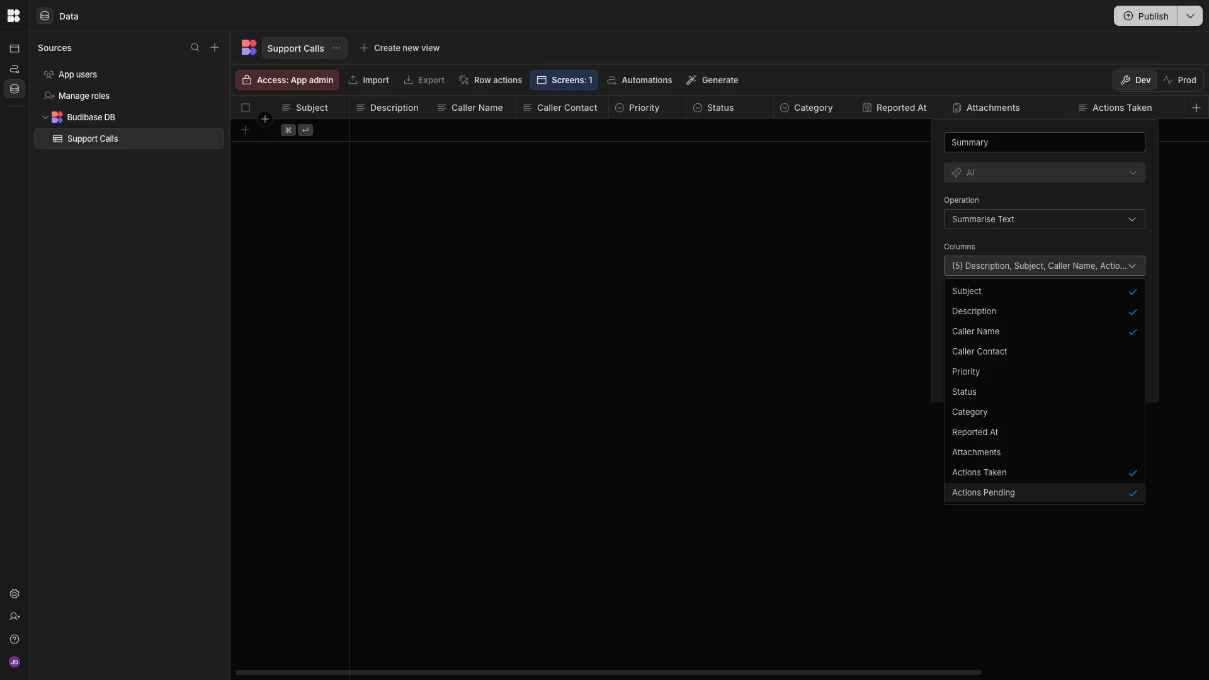The height and width of the screenshot is (680, 1209).
Task: Click the add column plus icon
Action: pyautogui.click(x=1196, y=108)
